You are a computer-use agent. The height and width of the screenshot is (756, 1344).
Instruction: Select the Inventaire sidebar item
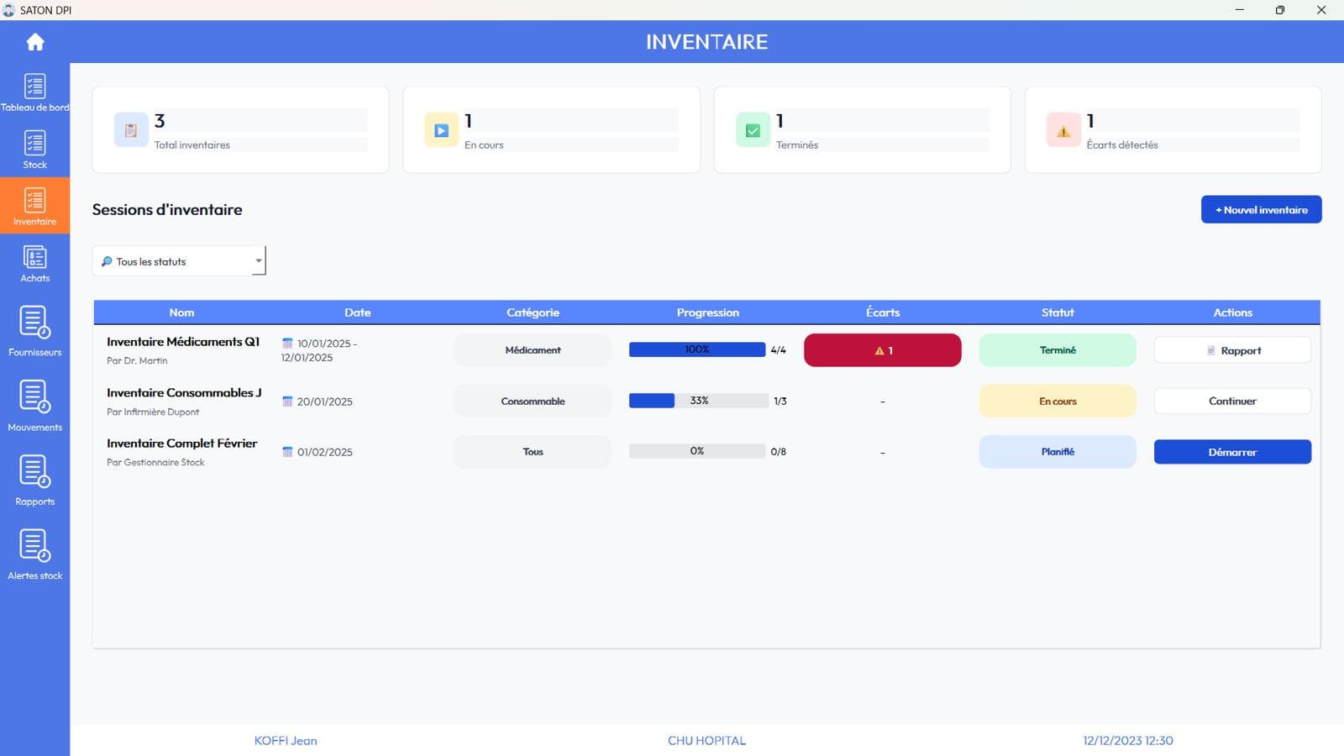[35, 206]
